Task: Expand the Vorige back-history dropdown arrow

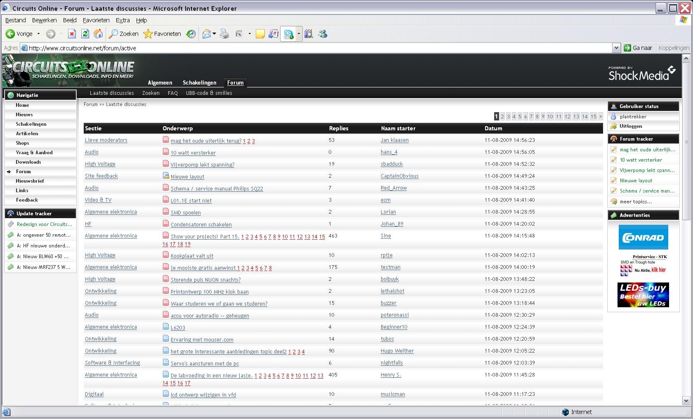Action: tap(38, 34)
